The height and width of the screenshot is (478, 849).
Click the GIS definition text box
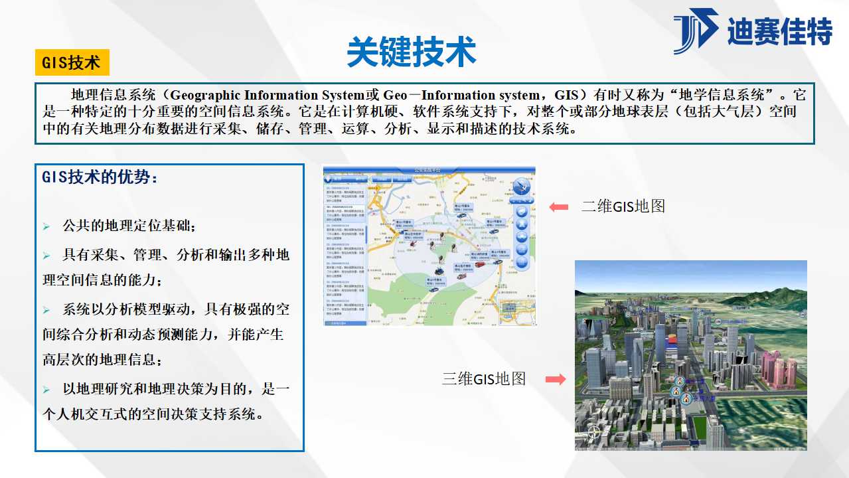[424, 112]
